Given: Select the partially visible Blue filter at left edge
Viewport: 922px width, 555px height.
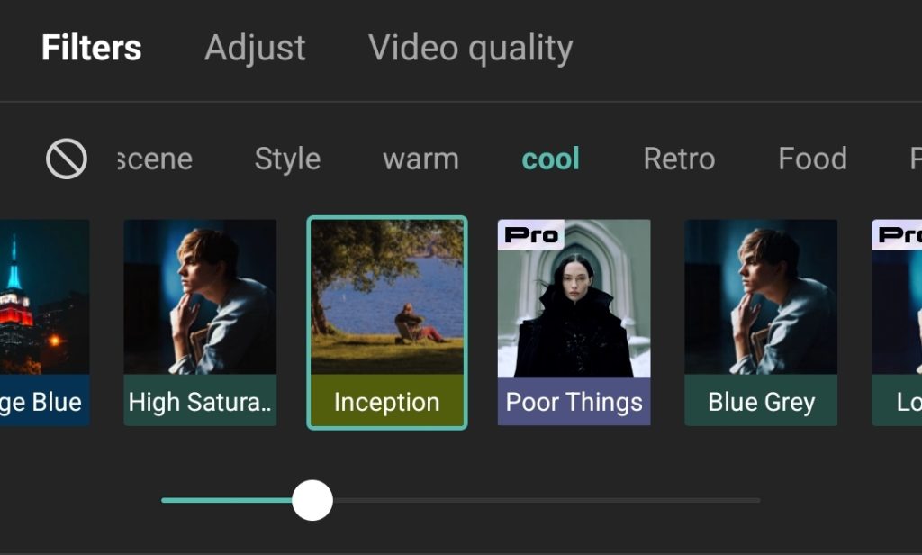Looking at the screenshot, I should tap(45, 323).
